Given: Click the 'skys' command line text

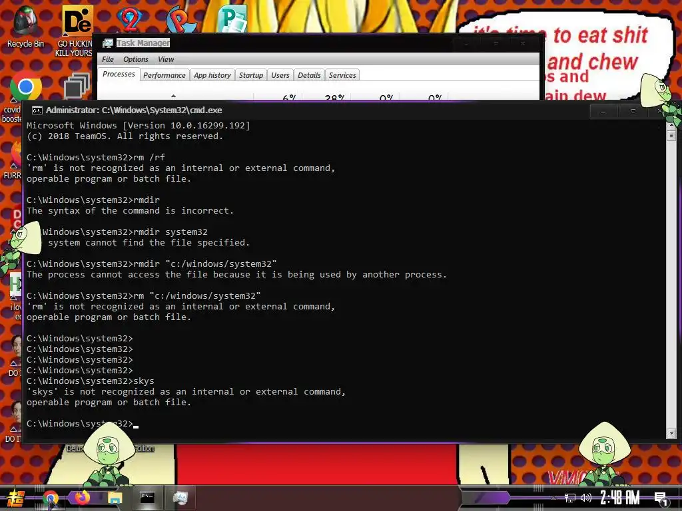Looking at the screenshot, I should coord(144,381).
